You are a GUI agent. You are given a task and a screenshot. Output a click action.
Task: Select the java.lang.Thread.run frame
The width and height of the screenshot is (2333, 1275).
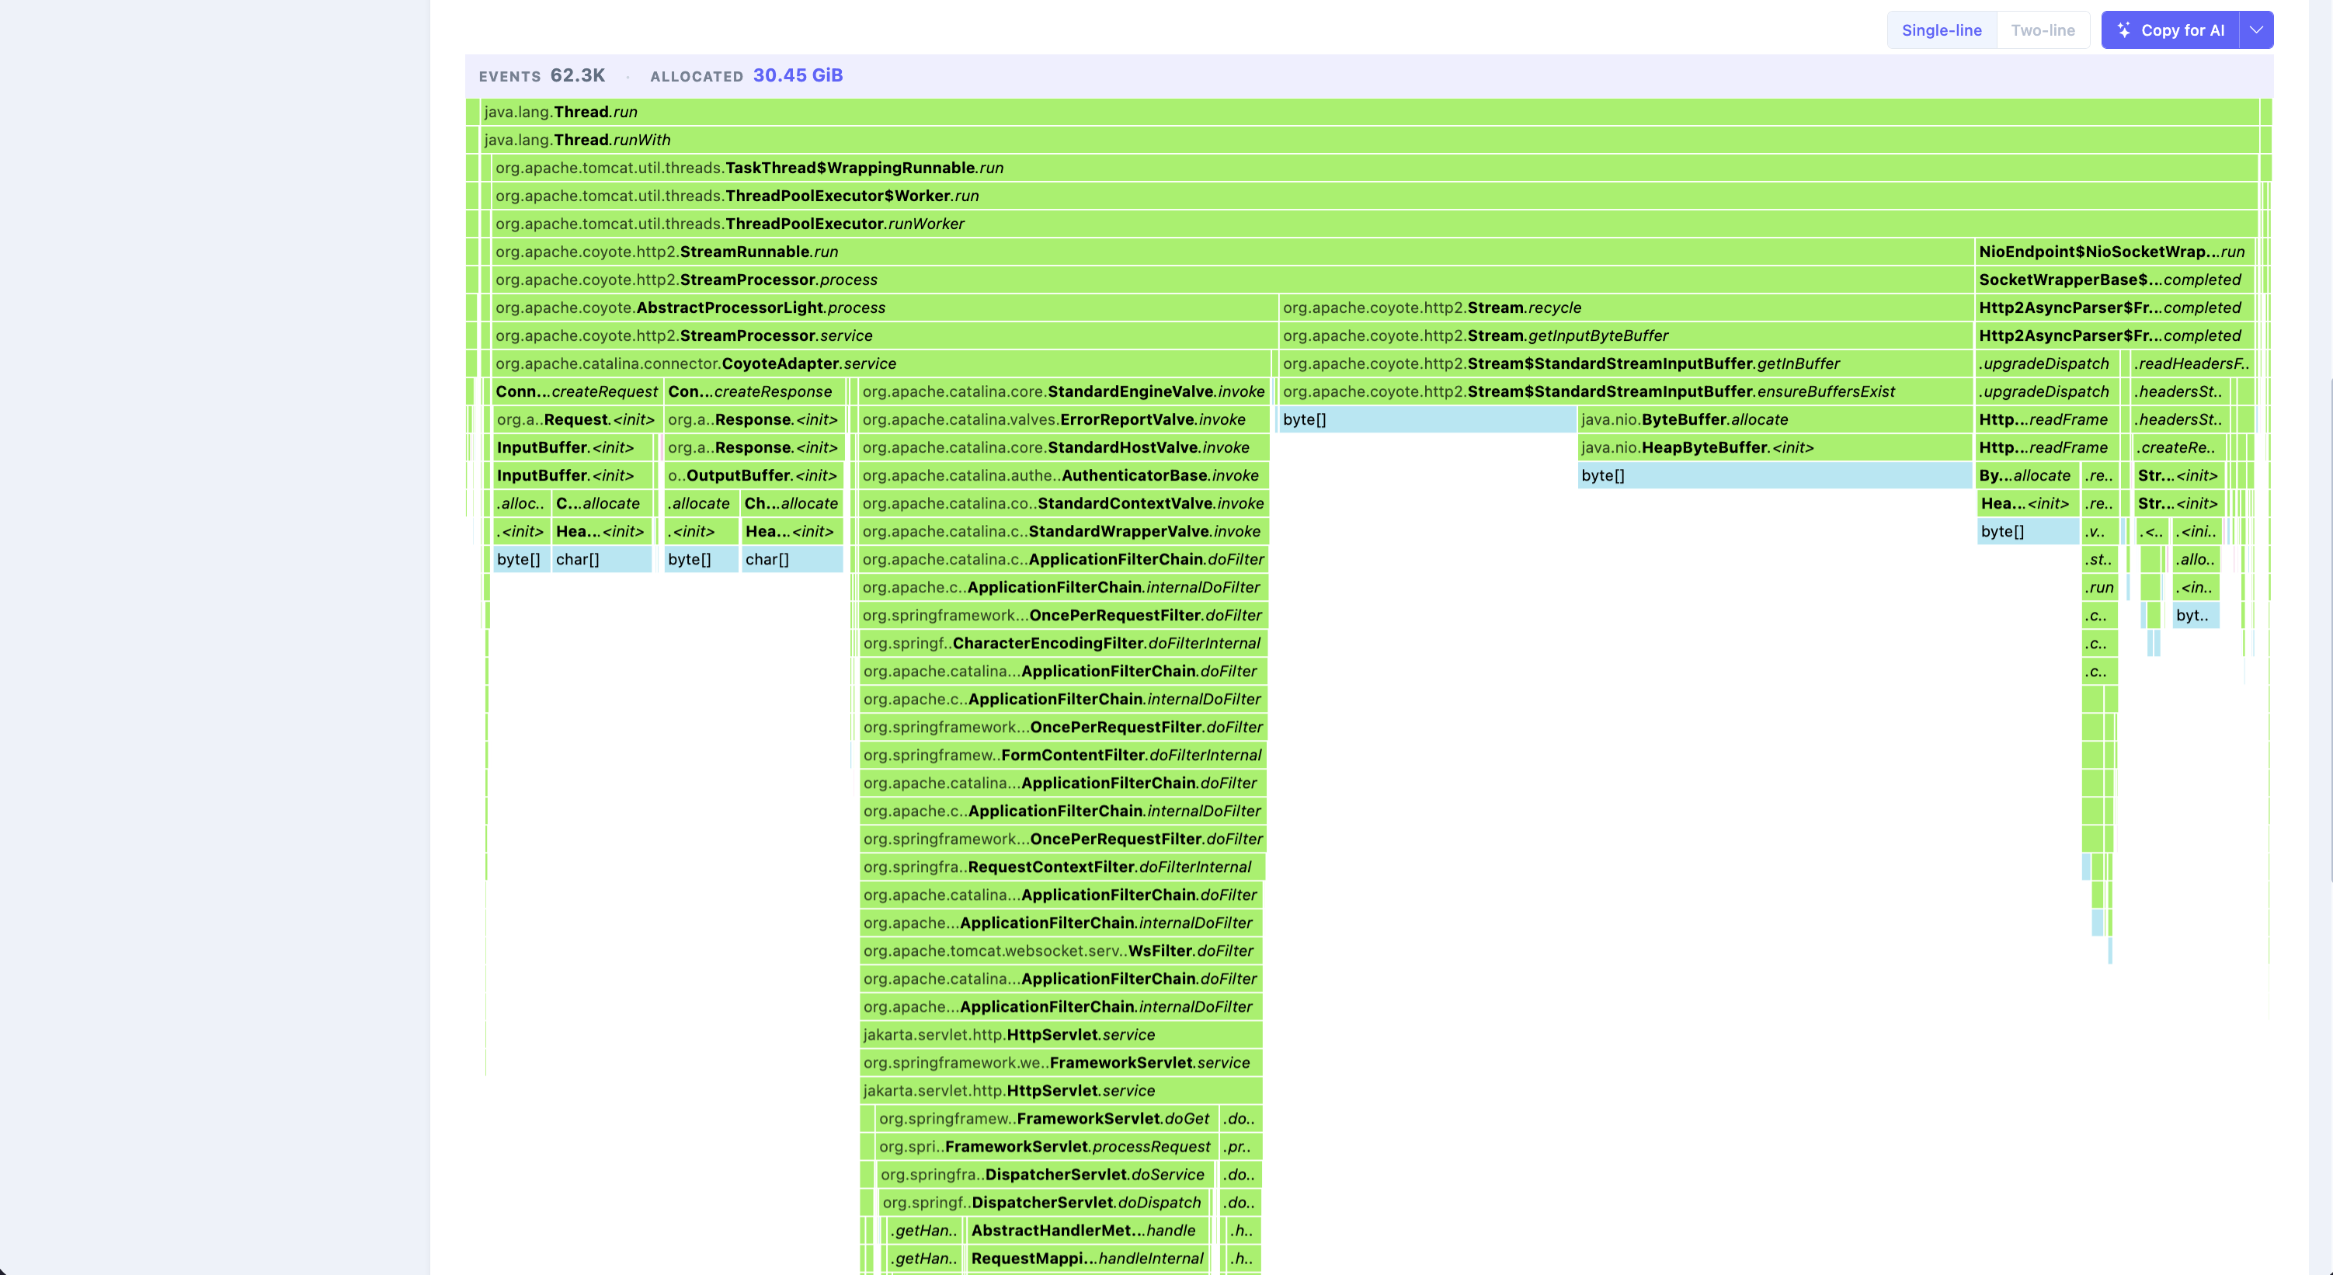pos(1369,111)
